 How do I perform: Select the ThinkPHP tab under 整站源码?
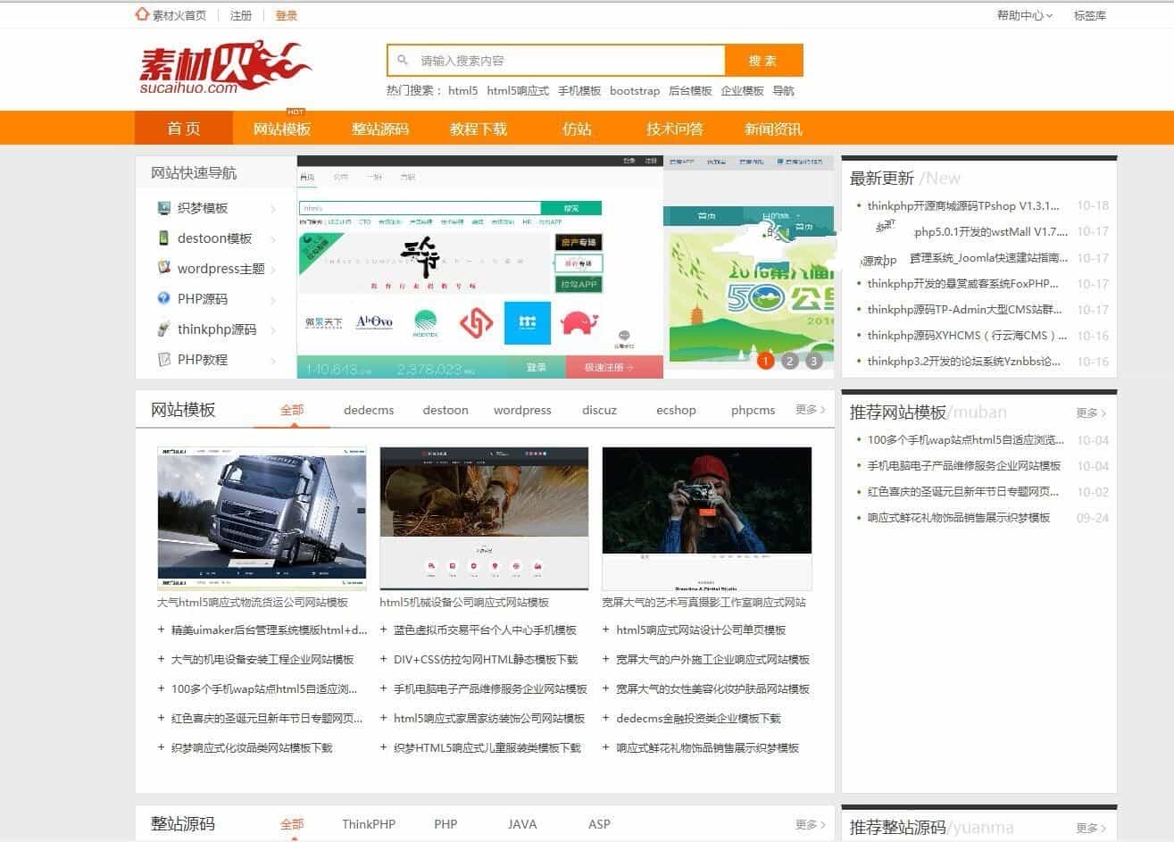(369, 824)
